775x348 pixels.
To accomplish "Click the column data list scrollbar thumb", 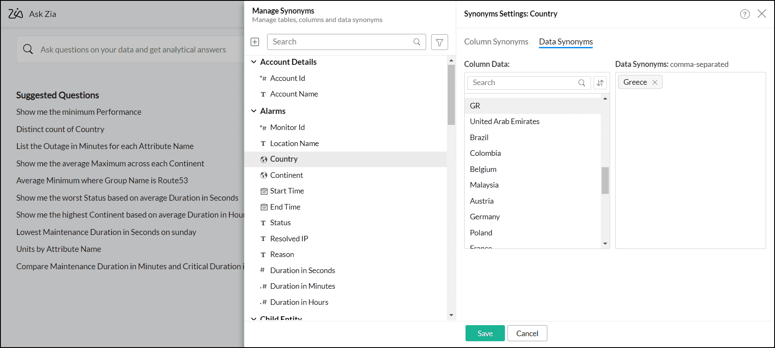I will 605,180.
